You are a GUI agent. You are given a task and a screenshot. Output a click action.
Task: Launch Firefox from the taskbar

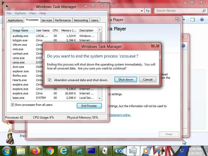[x=36, y=151]
